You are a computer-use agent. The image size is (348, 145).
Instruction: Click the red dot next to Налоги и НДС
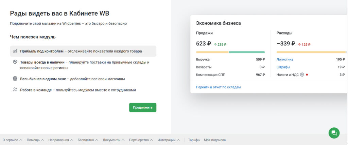[x=307, y=75]
